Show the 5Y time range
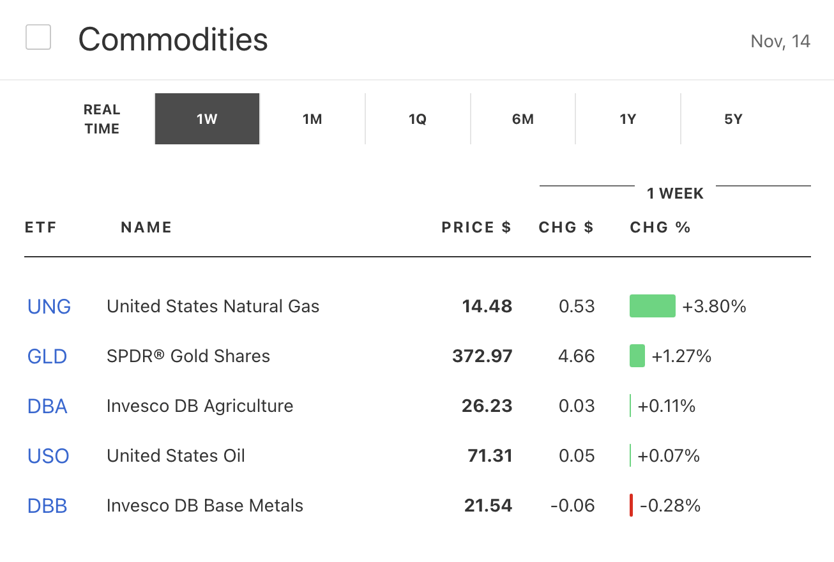 (x=733, y=119)
